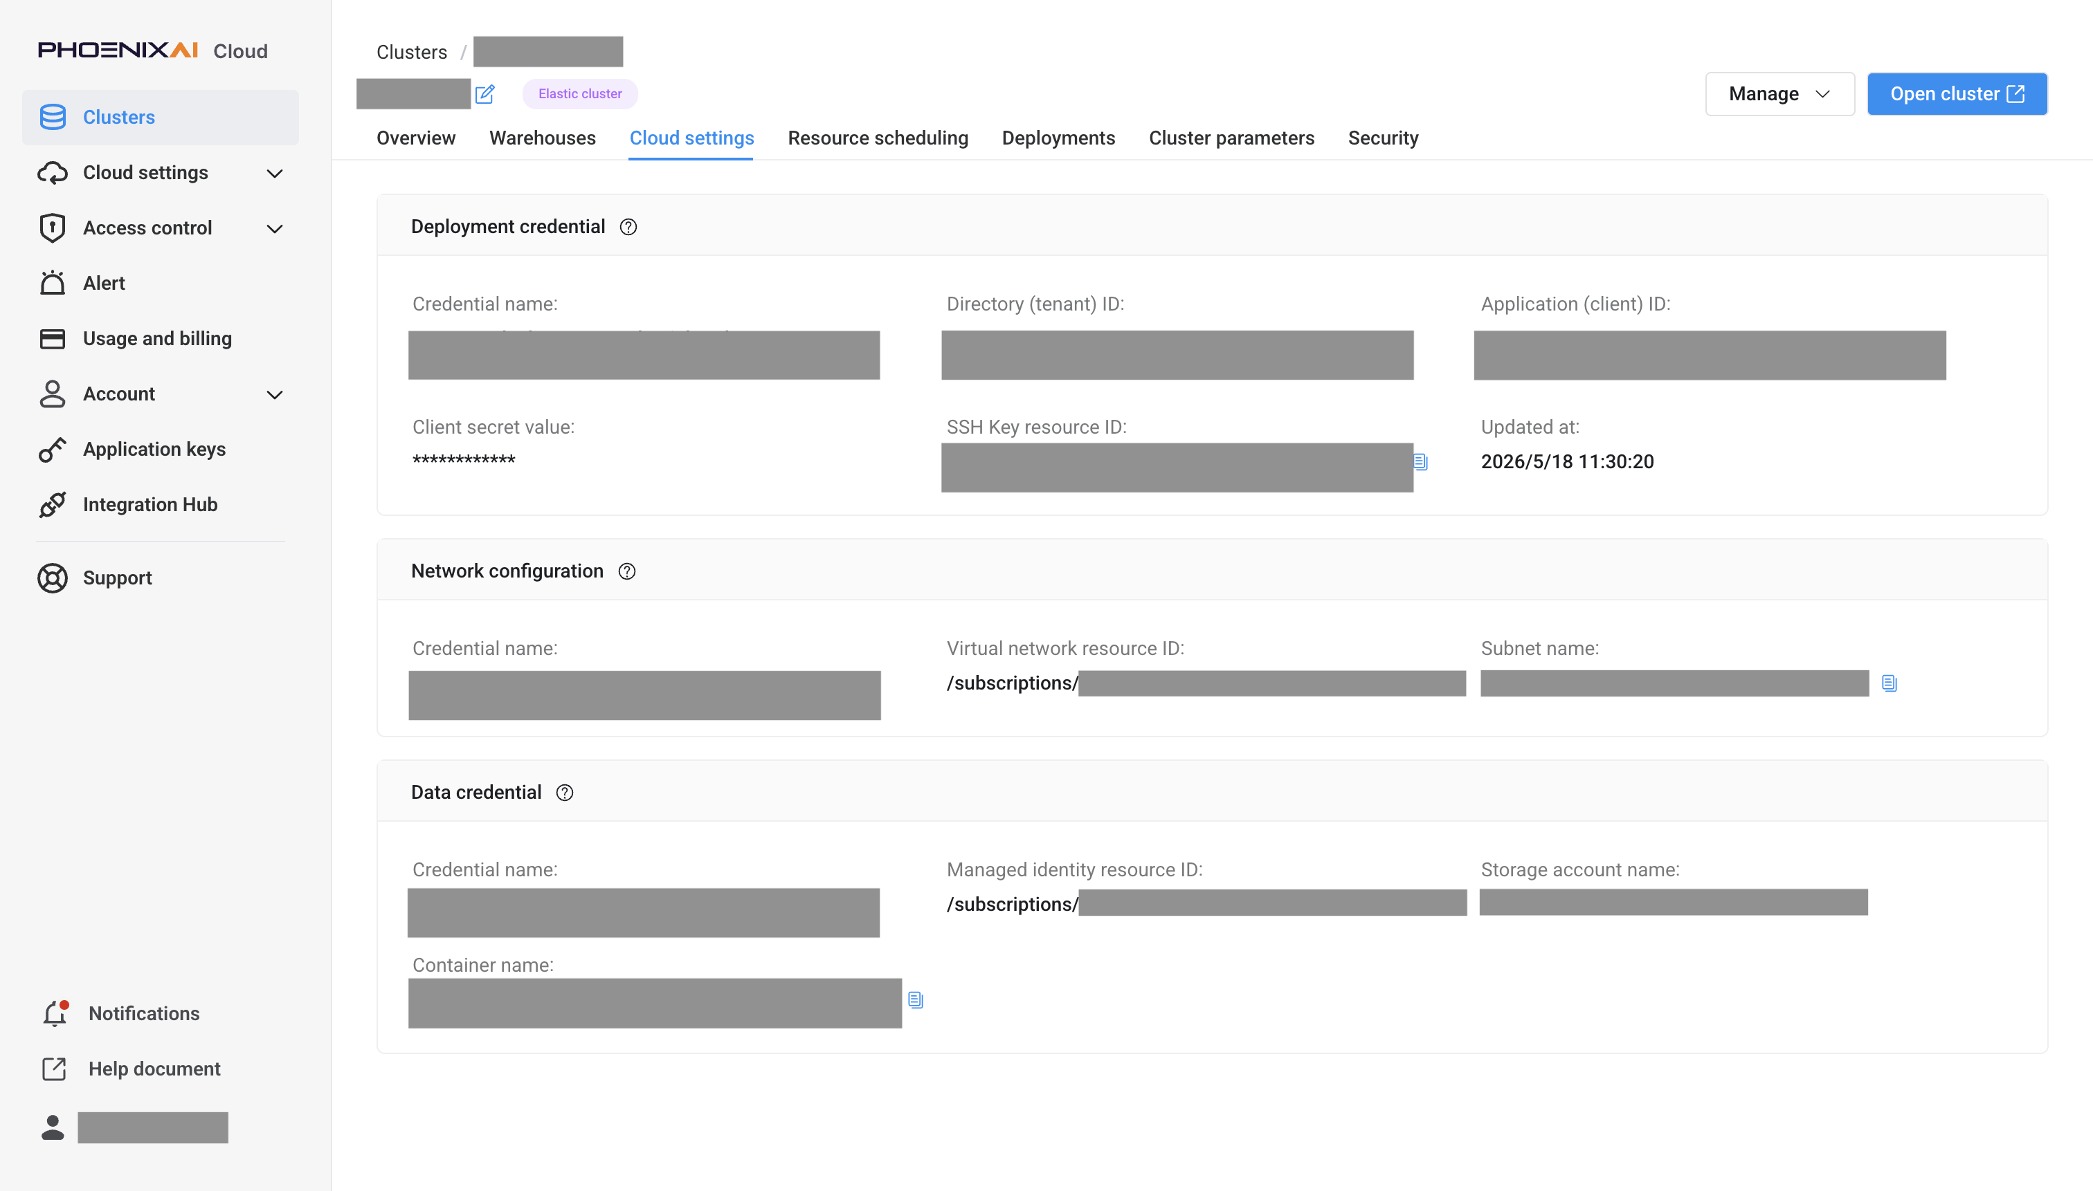Go to the Deployments tab

[1058, 138]
